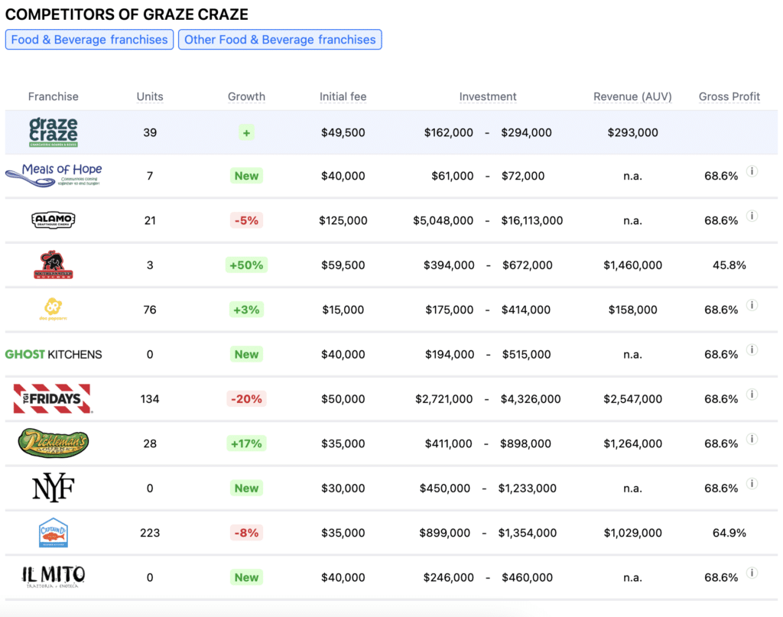Click the Graze Craze logo
783x617 pixels.
[x=54, y=132]
